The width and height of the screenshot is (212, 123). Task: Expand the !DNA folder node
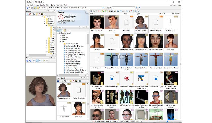[44, 19]
